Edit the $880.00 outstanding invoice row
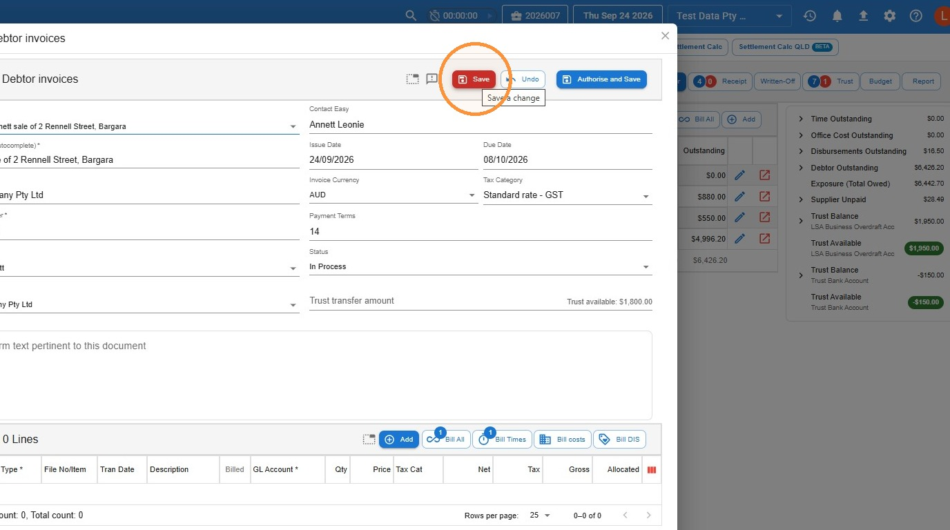 [739, 196]
